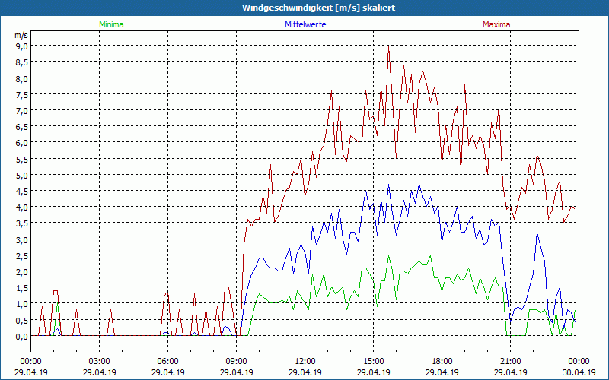
Task: Click the 06:00 time axis label
Action: (167, 362)
